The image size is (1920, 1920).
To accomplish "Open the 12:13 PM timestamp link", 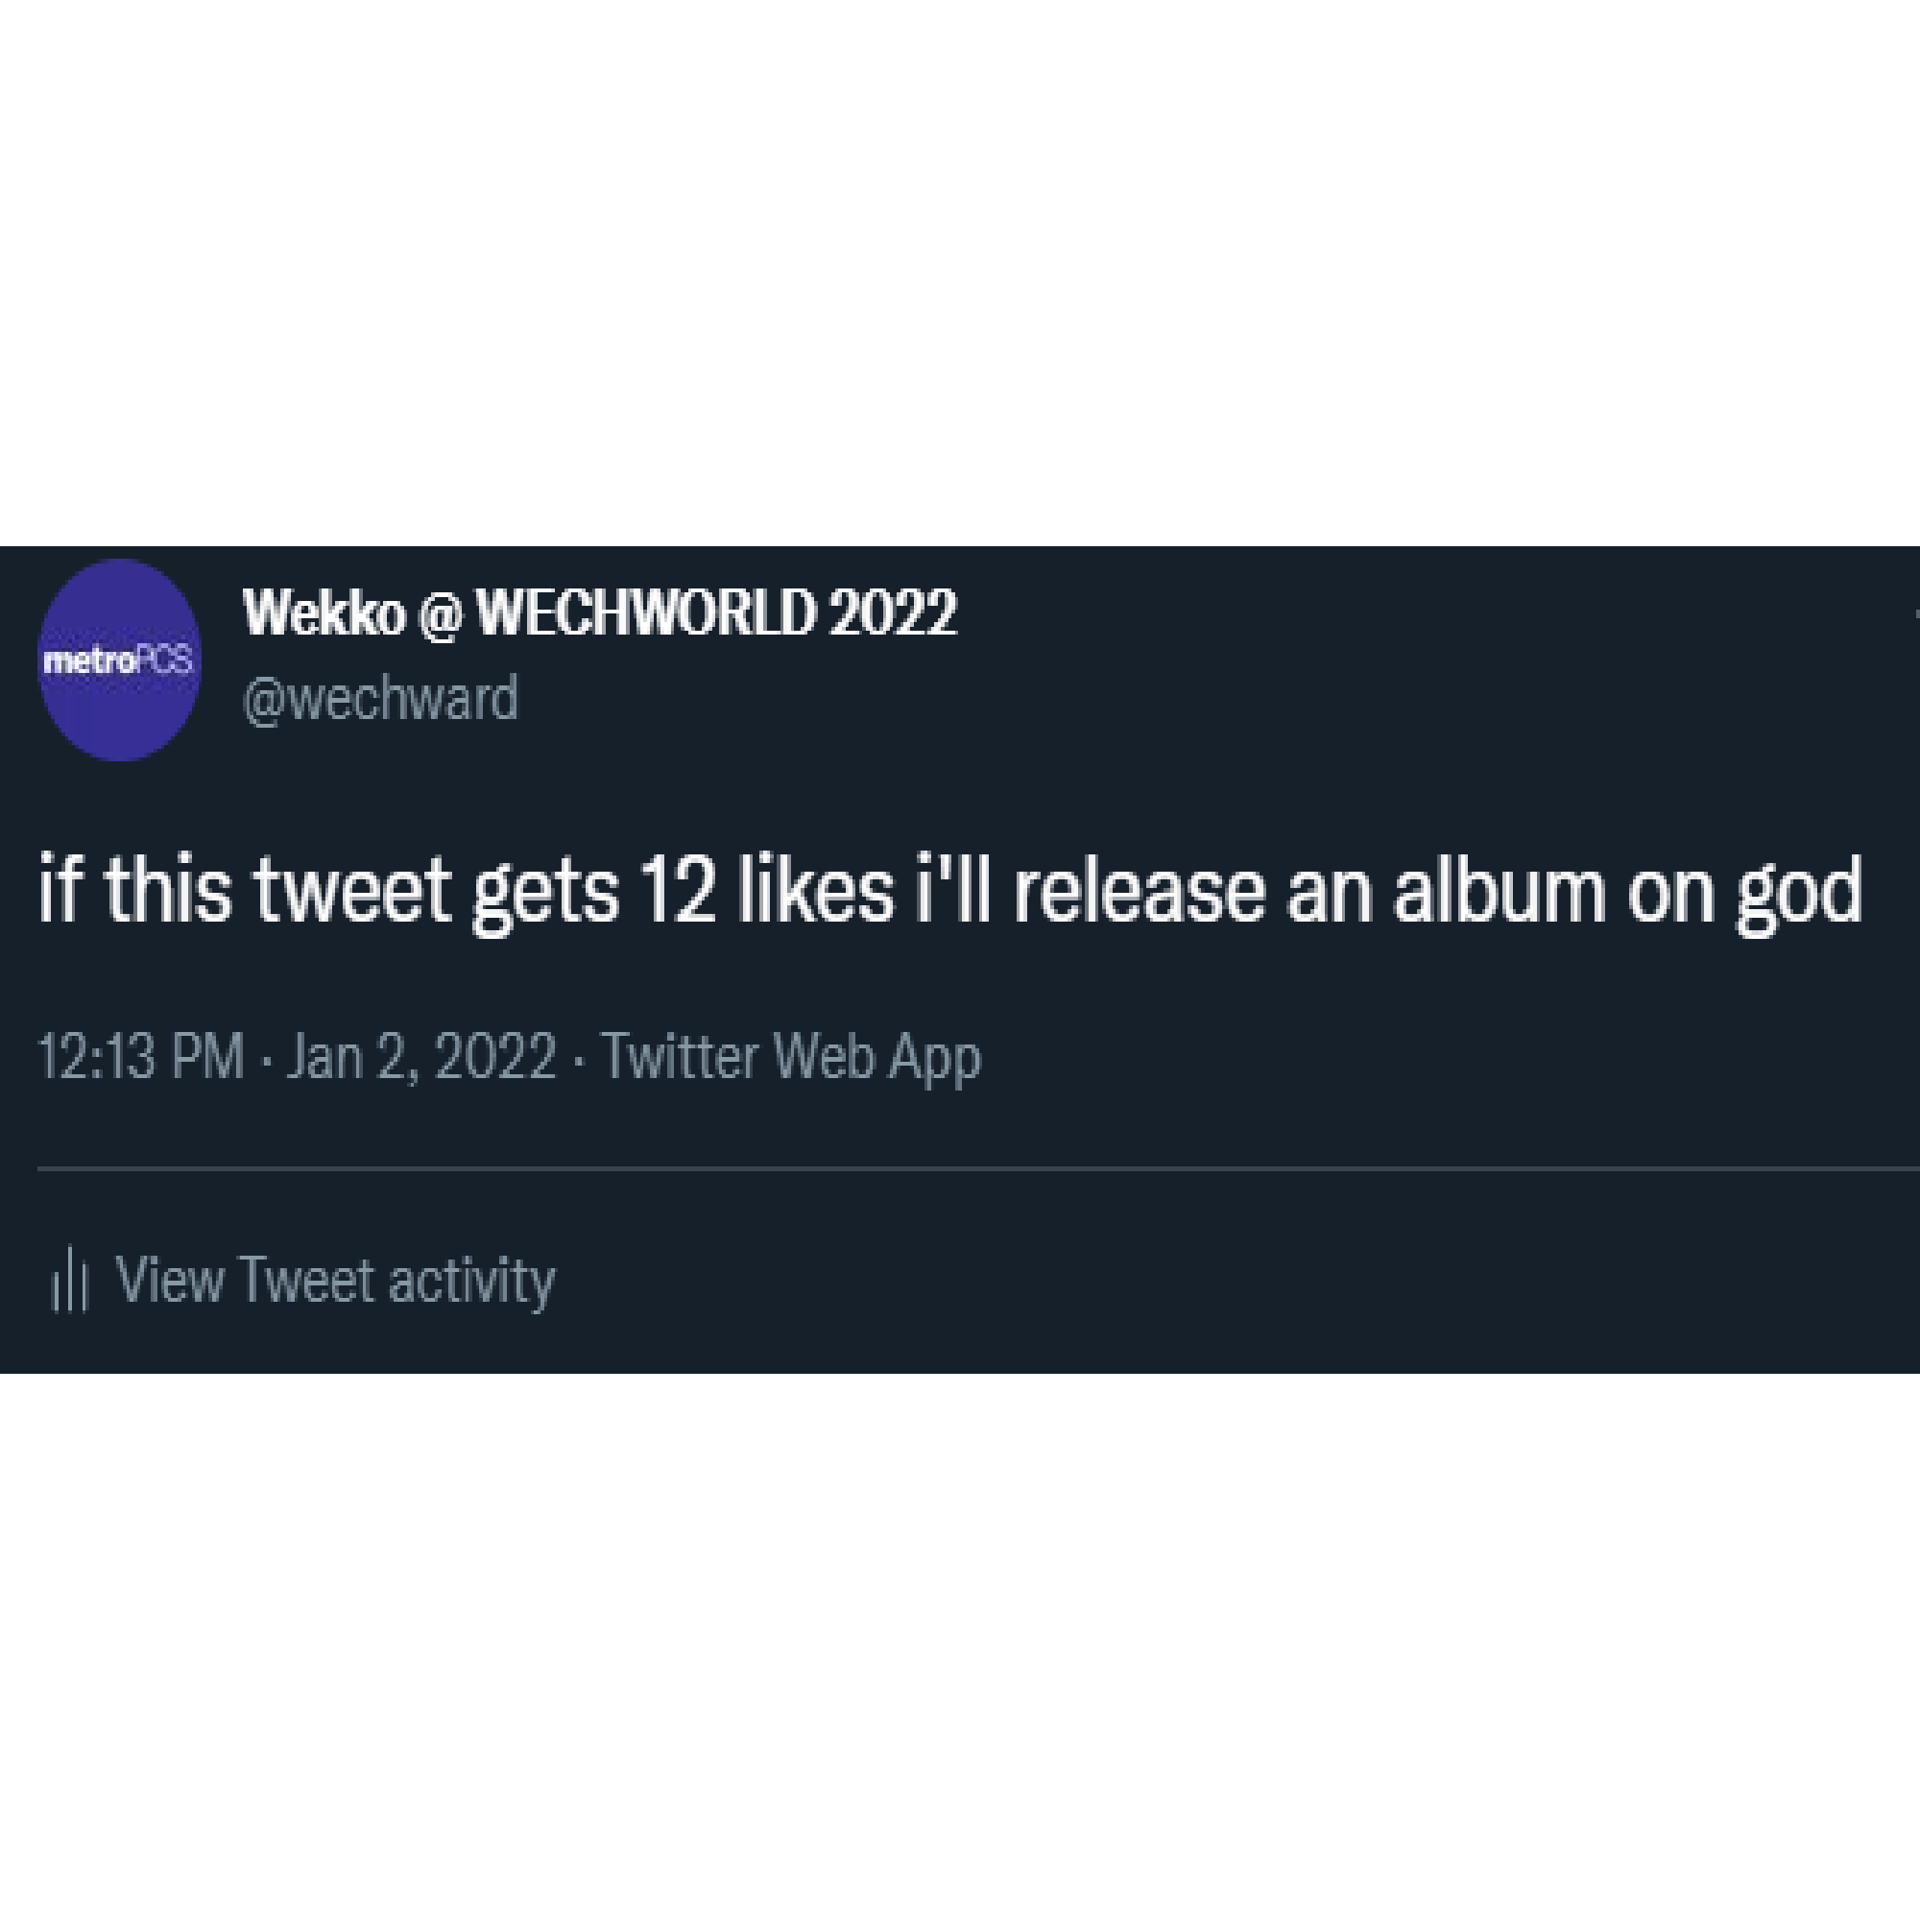I will coord(141,1056).
